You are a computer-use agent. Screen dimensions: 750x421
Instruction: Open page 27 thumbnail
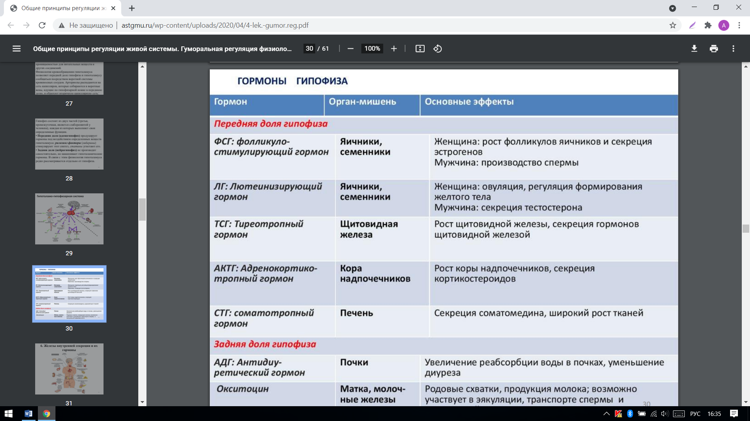click(69, 78)
